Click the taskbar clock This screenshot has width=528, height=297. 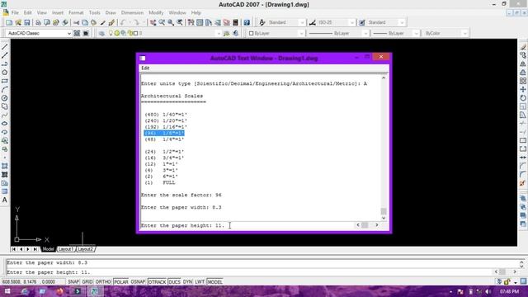coord(509,291)
